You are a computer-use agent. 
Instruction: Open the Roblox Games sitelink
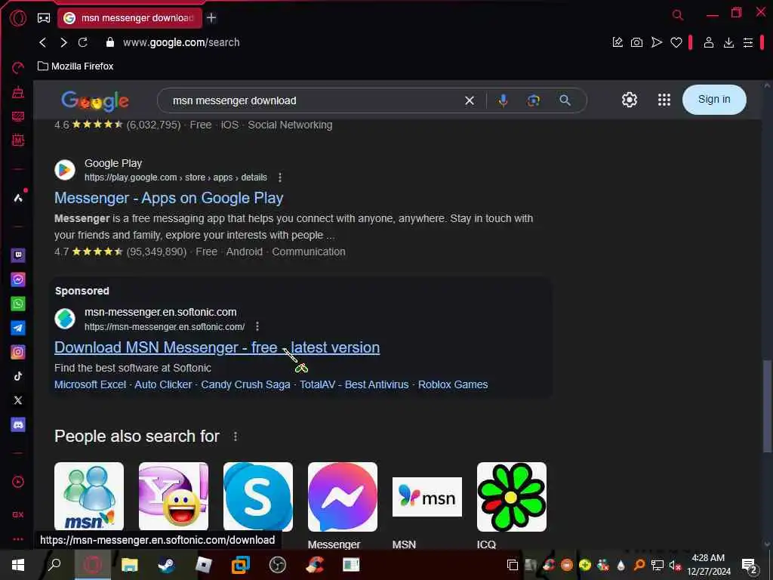click(x=453, y=384)
